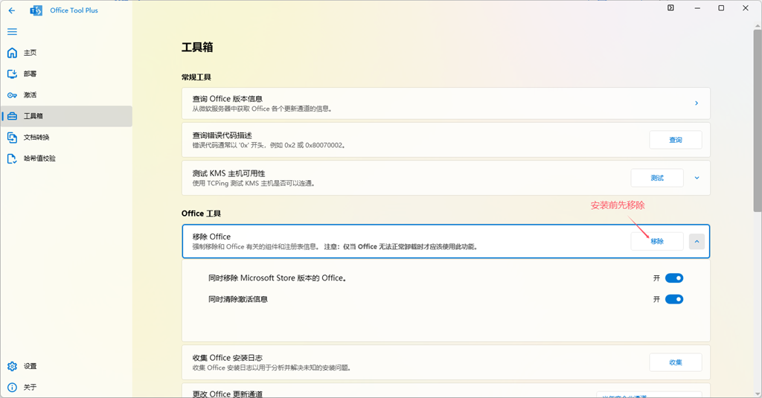This screenshot has height=398, width=762.
Task: Click the 测试 KMS 主机可用性 title
Action: (x=229, y=173)
